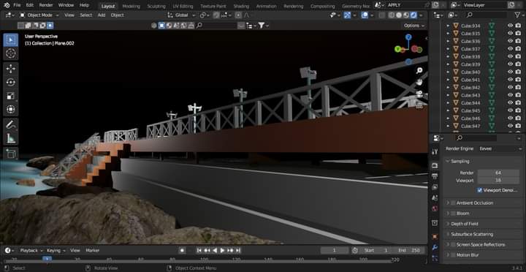Select the Move tool
This screenshot has width=526, height=272.
(x=11, y=69)
